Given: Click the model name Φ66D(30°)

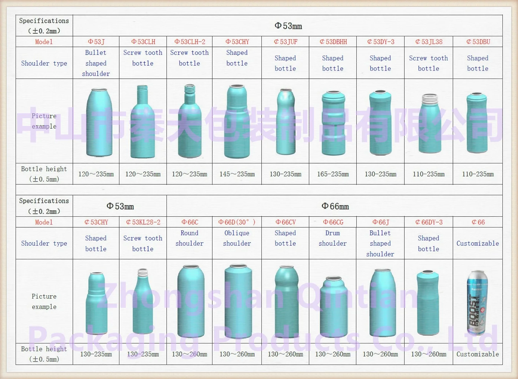Looking at the screenshot, I should point(237,222).
